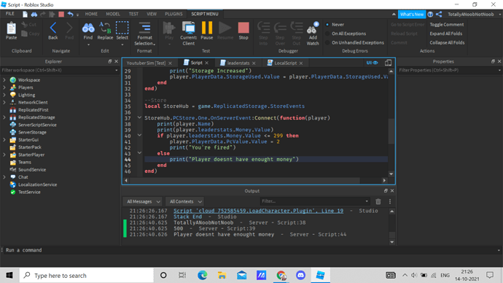Collapse the function fold at line 37

[139, 117]
